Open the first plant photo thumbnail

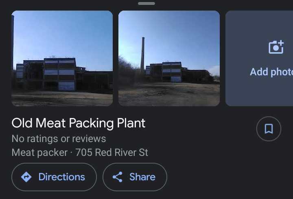[62, 58]
